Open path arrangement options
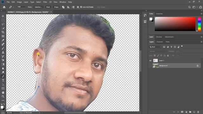Screen dimensions: 203x114 (x=73, y=7)
